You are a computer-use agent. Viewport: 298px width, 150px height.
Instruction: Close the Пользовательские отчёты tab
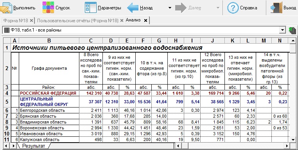(x=122, y=20)
